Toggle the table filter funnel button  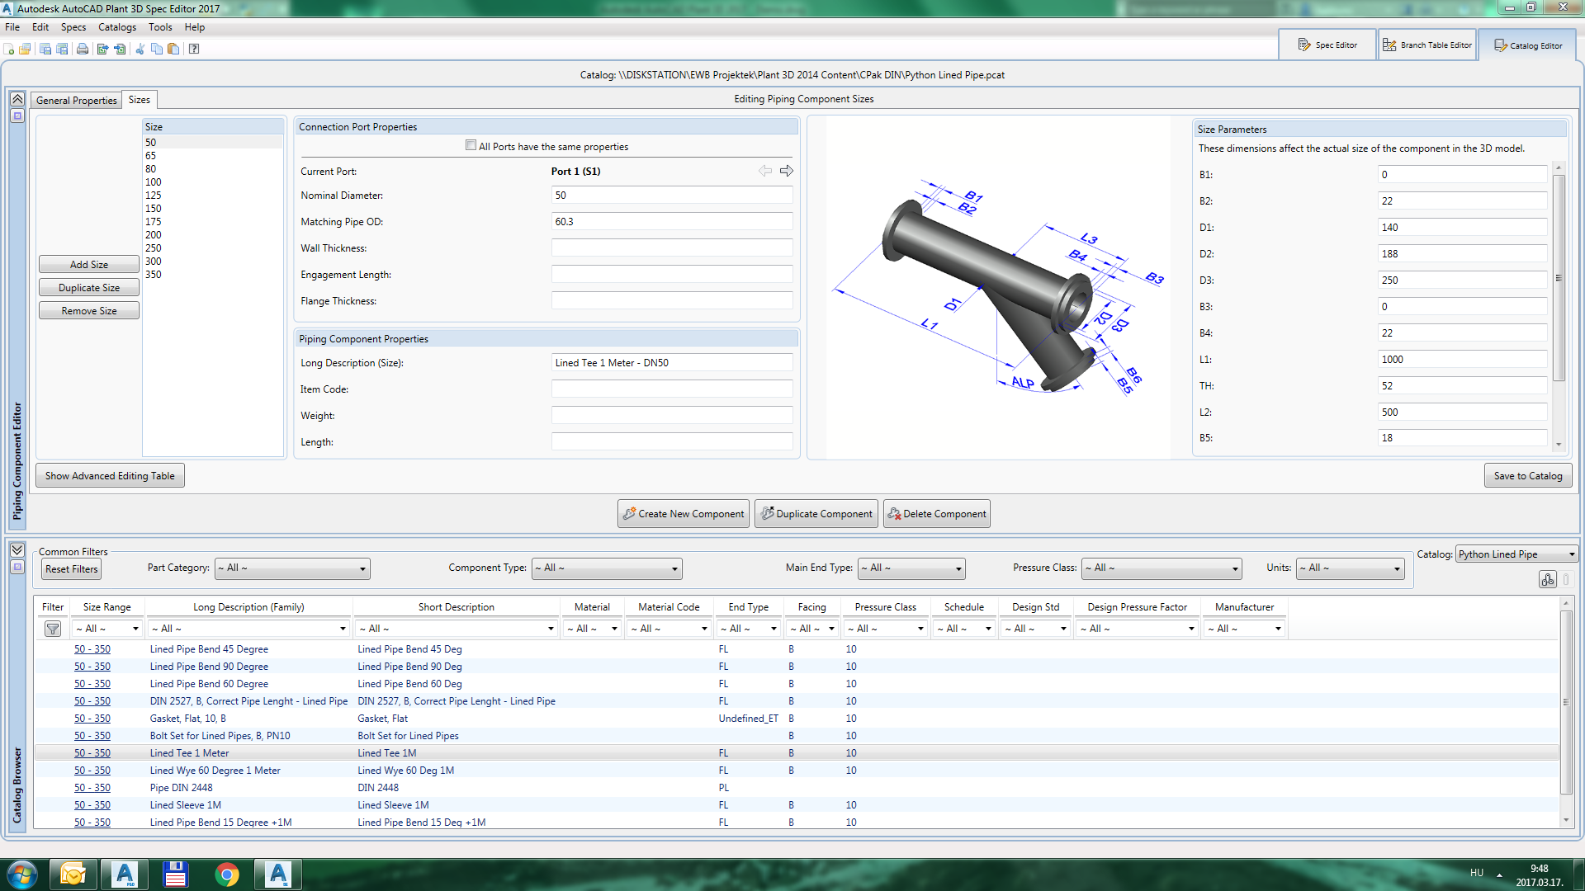53,629
